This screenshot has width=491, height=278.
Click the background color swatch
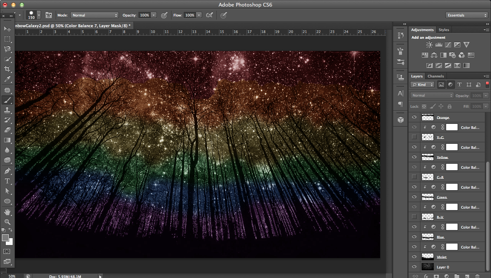[x=11, y=243]
